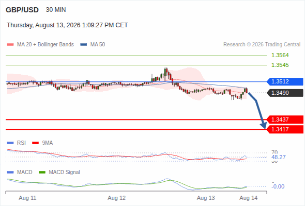The height and width of the screenshot is (206, 305).
Task: Click the MA 20 Bollinger Bands legend swatch
Action: pos(10,45)
